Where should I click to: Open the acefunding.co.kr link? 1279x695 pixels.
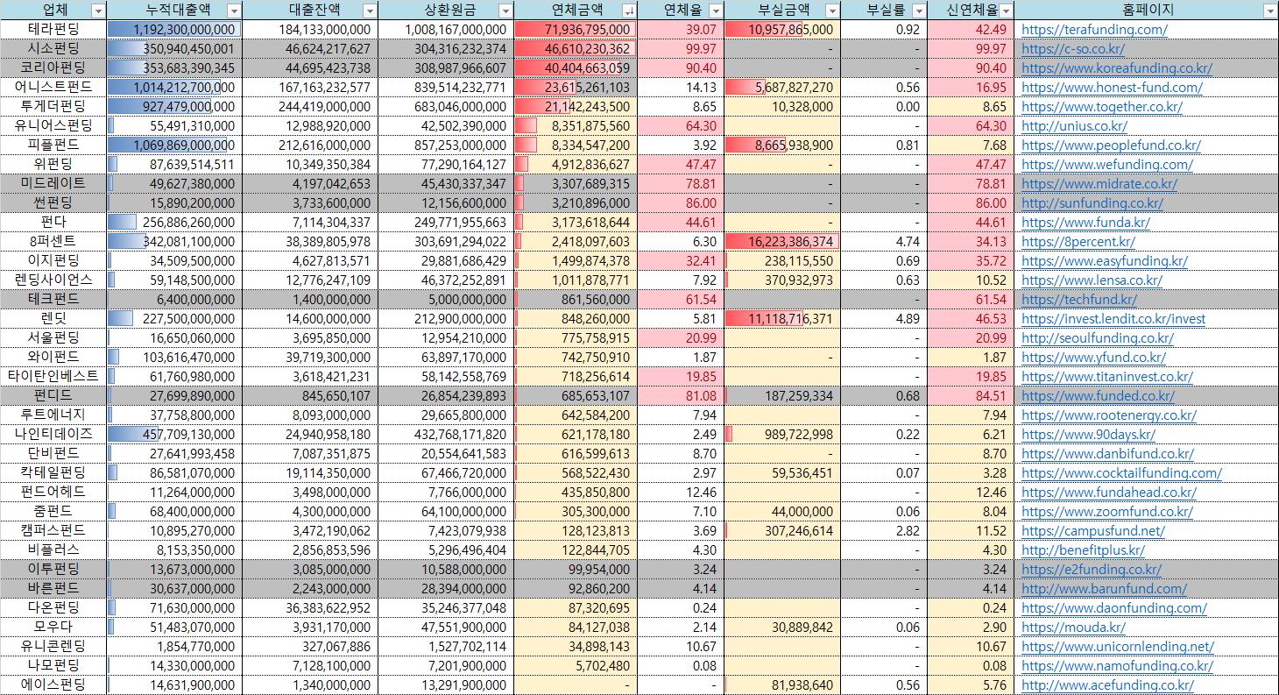(1107, 685)
